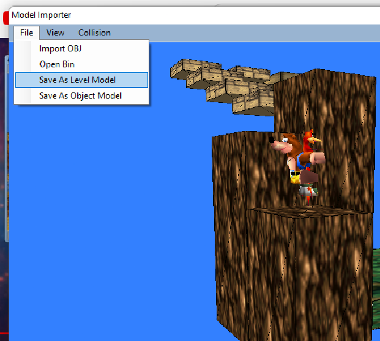Click Save As Object Model

81,96
